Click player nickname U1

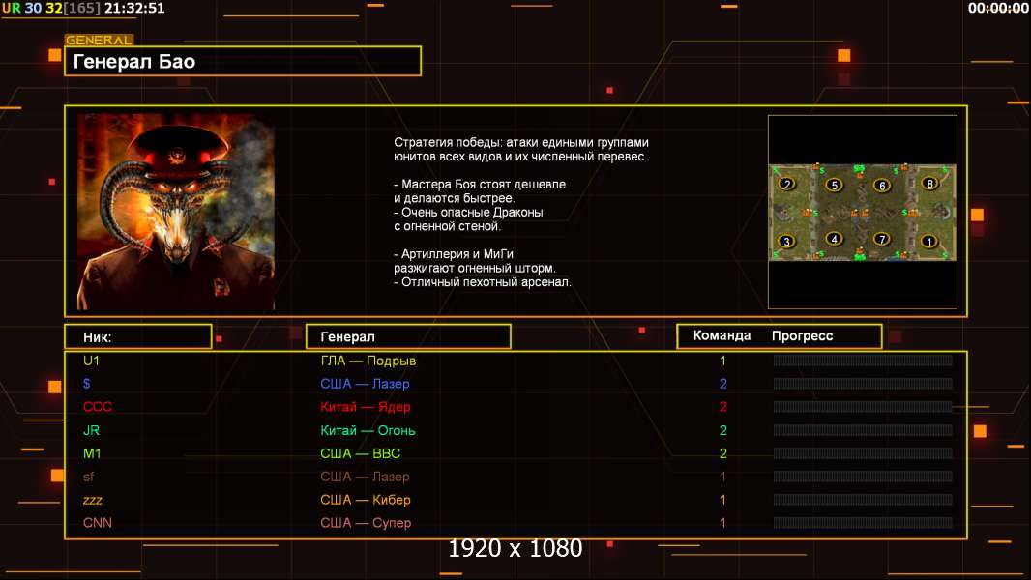91,361
